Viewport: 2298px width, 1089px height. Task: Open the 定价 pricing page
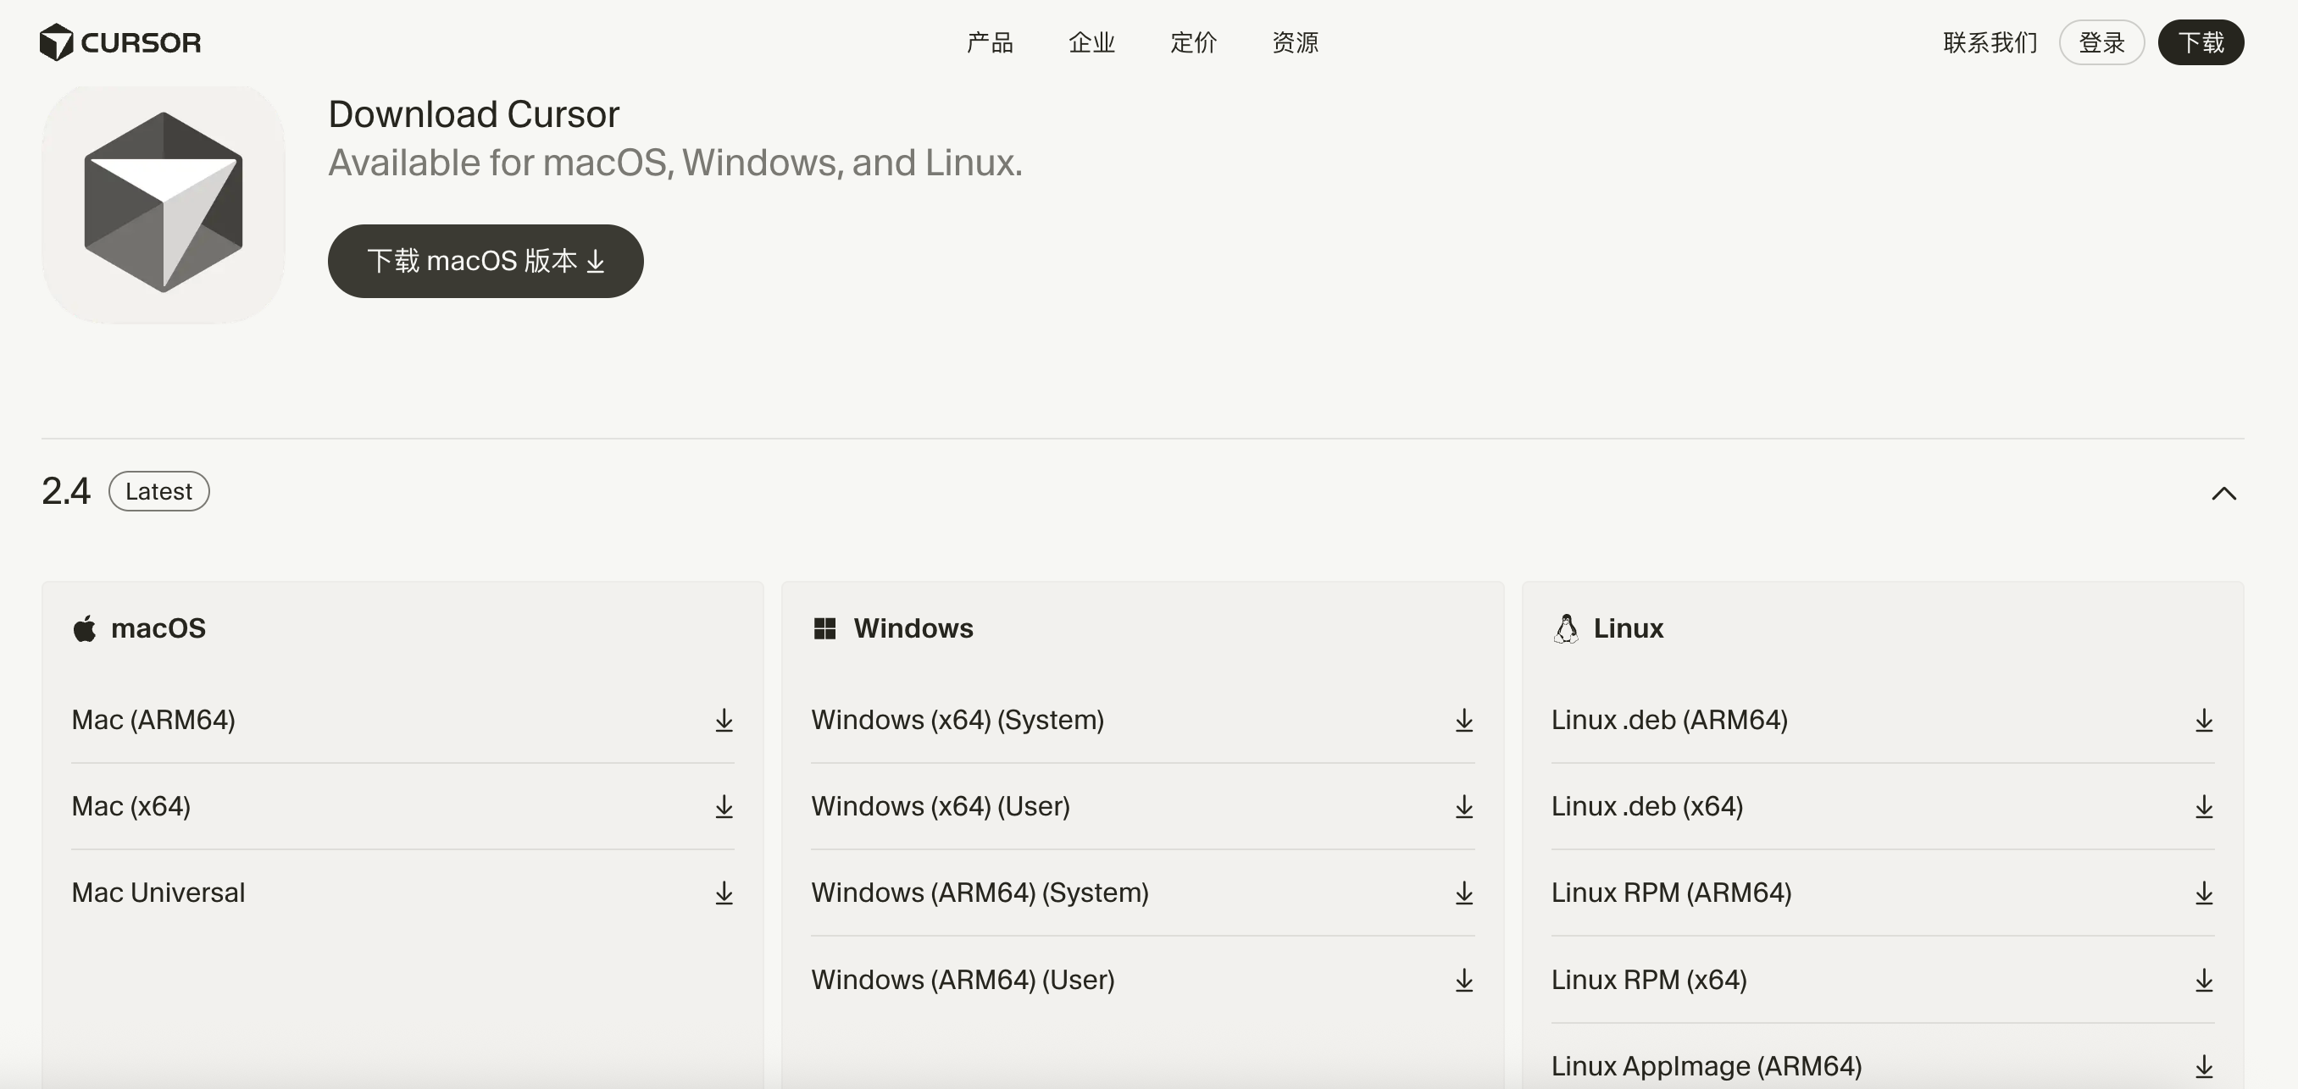pos(1193,41)
